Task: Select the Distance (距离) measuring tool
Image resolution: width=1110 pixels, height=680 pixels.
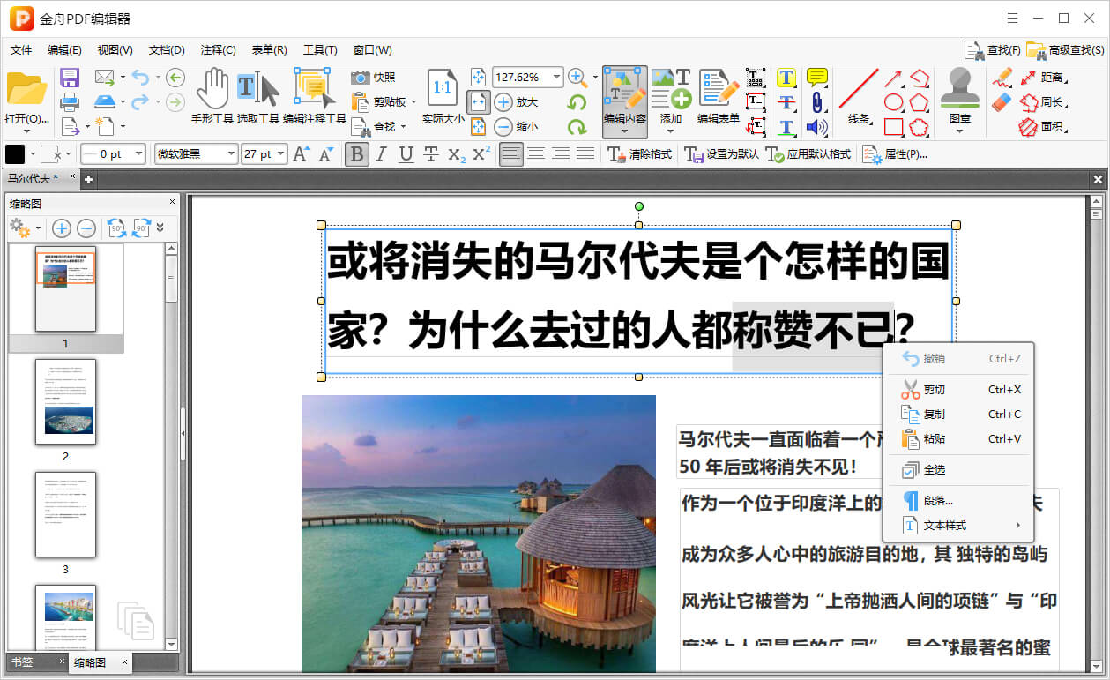Action: pyautogui.click(x=1041, y=78)
